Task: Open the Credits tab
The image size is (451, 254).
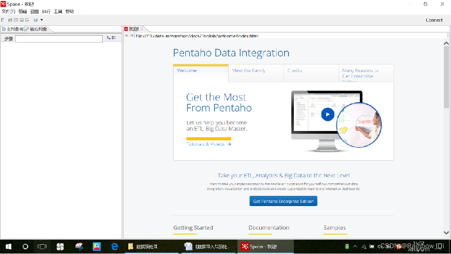Action: [x=311, y=73]
